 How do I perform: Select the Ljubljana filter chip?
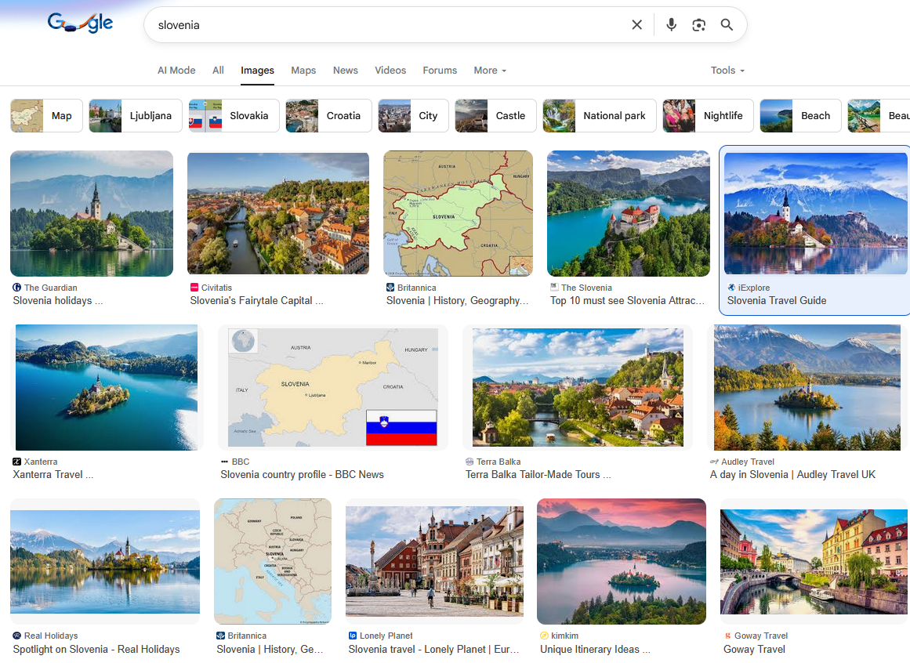click(136, 116)
